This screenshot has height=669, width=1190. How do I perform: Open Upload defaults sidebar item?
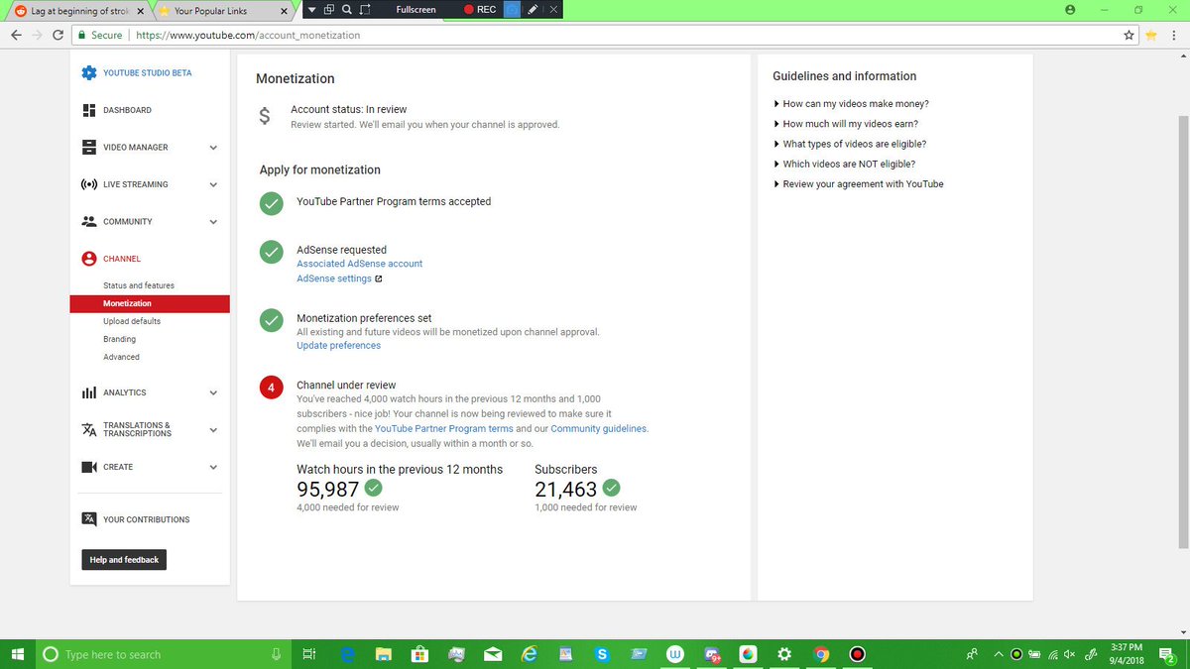tap(132, 321)
